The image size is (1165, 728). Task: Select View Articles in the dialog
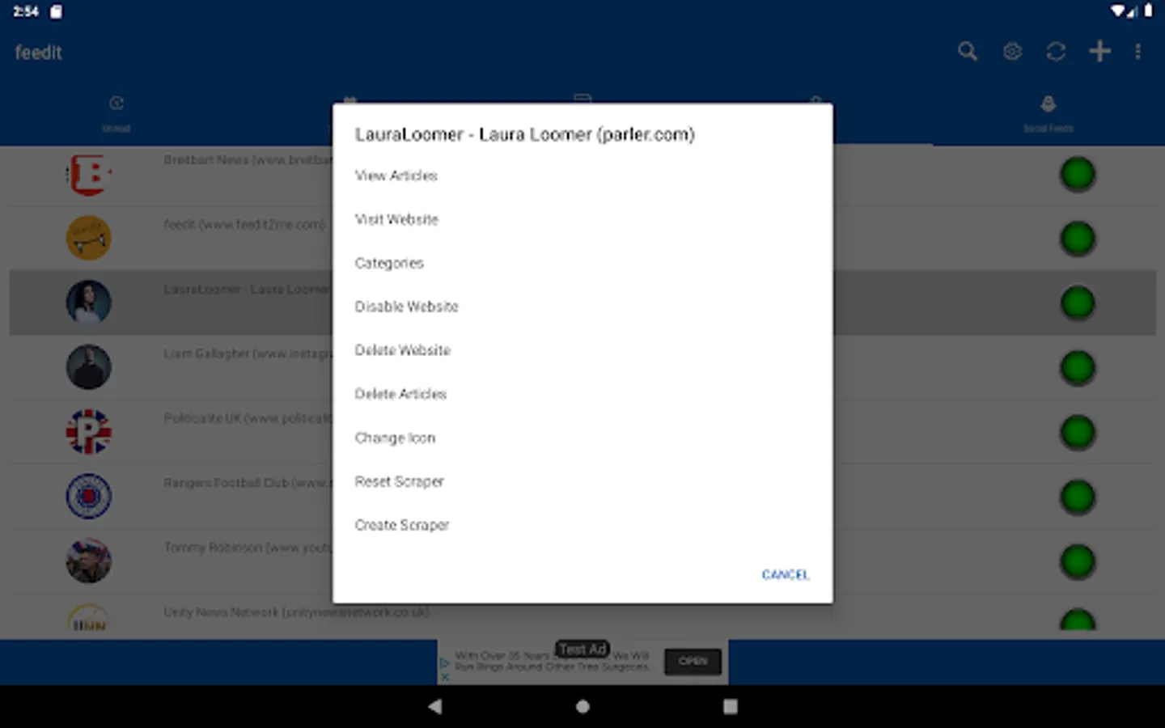click(396, 176)
